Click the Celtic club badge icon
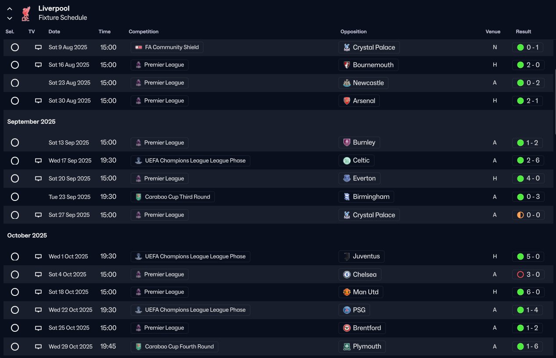The height and width of the screenshot is (358, 556). 347,161
